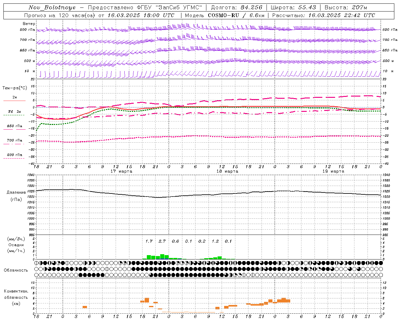The image size is (399, 319).
Task: Click the 3-hour precipitation value 0.6
Action: click(175, 241)
